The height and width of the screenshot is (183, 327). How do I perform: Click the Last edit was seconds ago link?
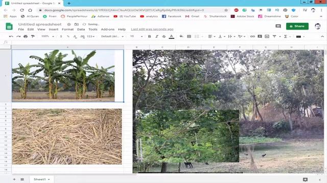pos(152,29)
